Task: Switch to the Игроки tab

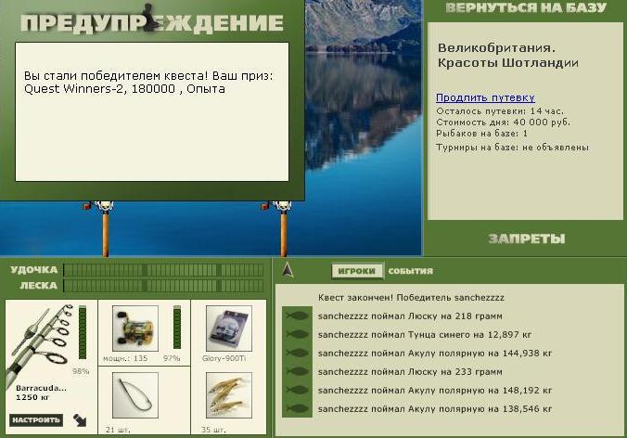Action: click(356, 271)
